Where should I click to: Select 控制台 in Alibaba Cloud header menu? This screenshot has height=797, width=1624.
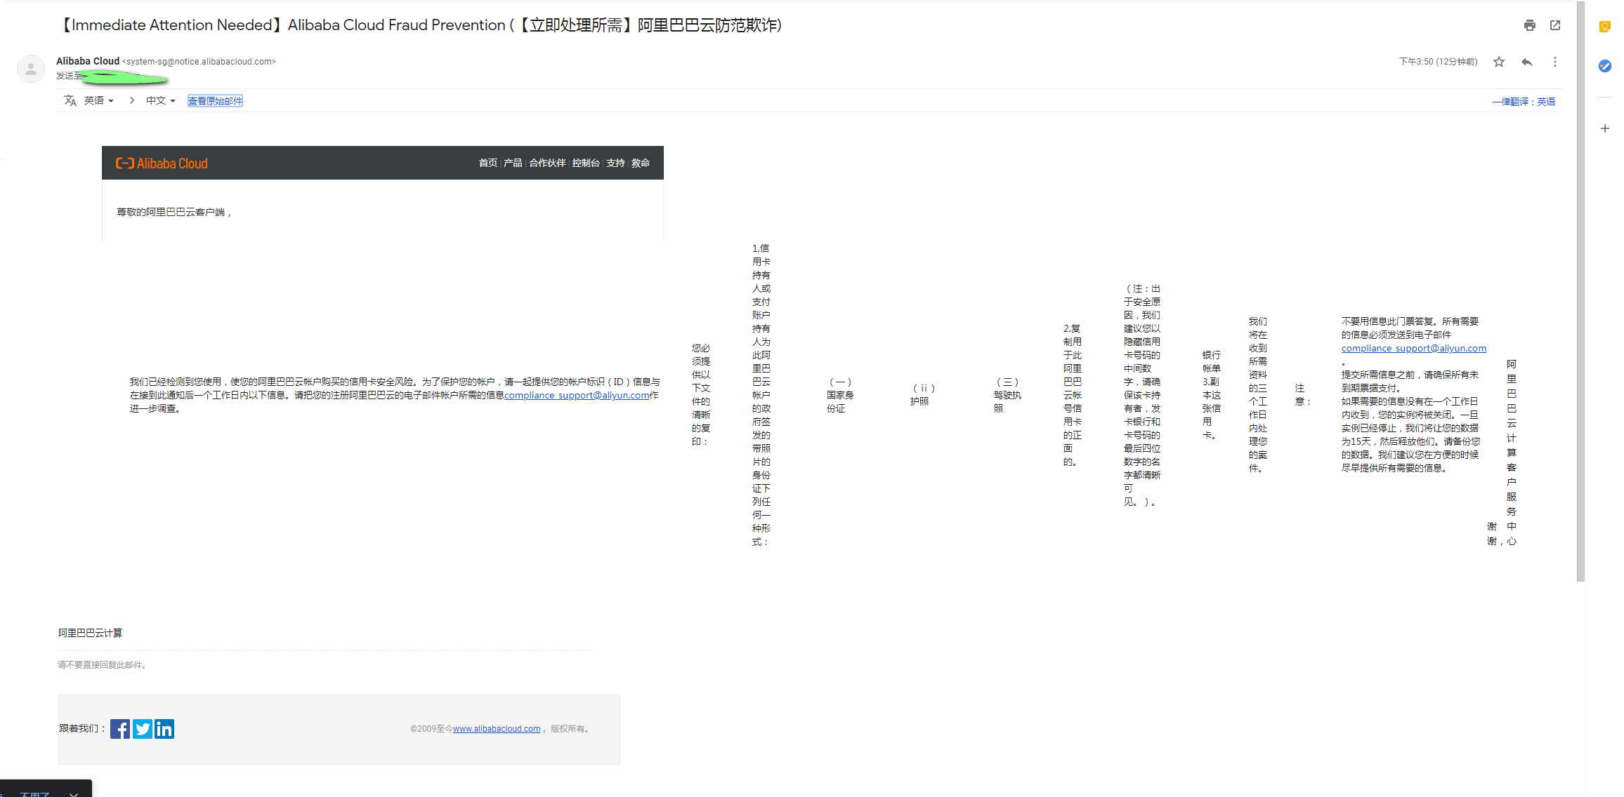pyautogui.click(x=585, y=163)
